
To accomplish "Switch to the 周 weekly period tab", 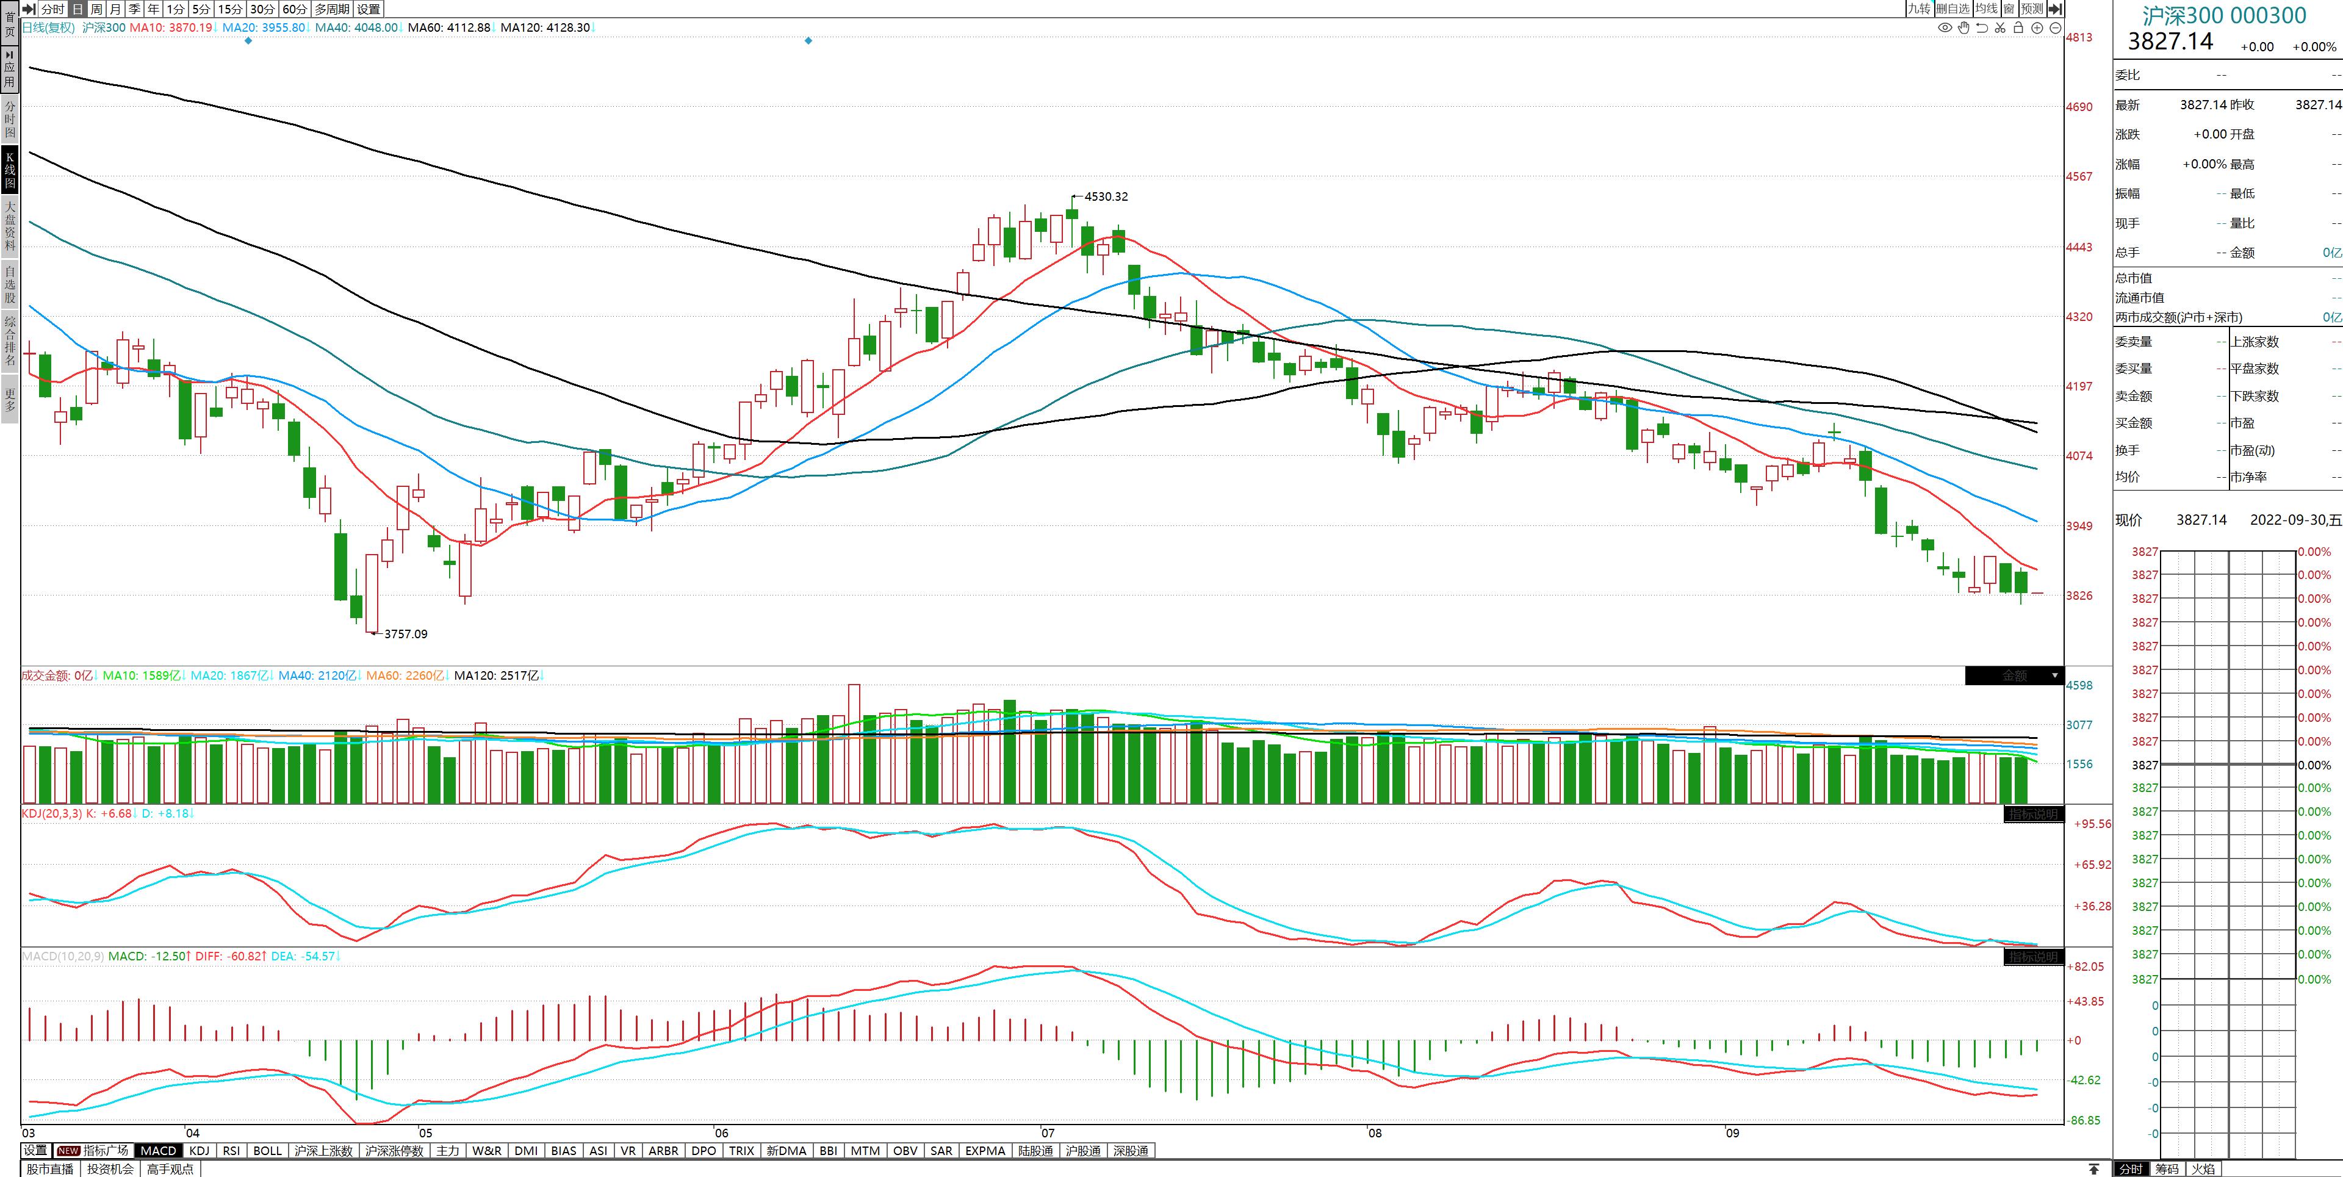I will (96, 9).
